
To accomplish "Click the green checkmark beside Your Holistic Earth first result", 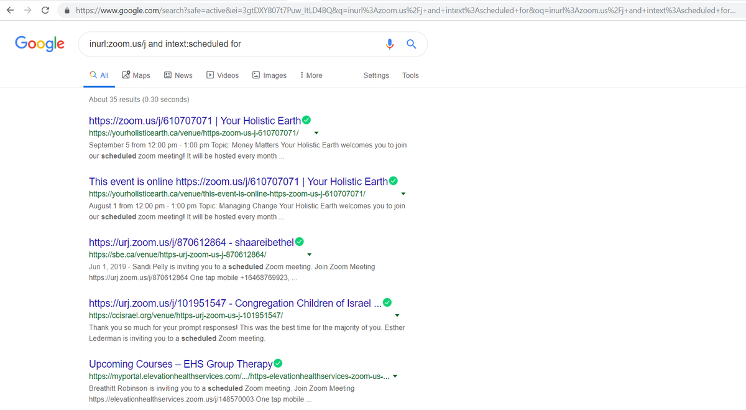I will pos(306,120).
